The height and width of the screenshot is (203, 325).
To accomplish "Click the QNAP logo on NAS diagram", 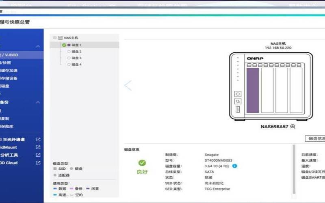I will (255, 58).
